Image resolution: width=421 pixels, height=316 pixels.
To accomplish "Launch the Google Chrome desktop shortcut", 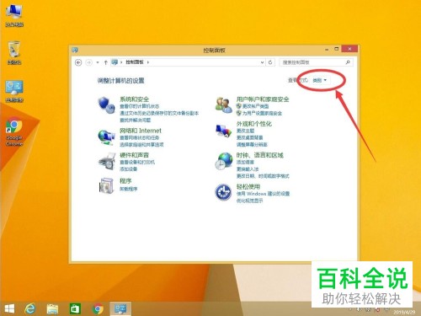I will pos(14,131).
